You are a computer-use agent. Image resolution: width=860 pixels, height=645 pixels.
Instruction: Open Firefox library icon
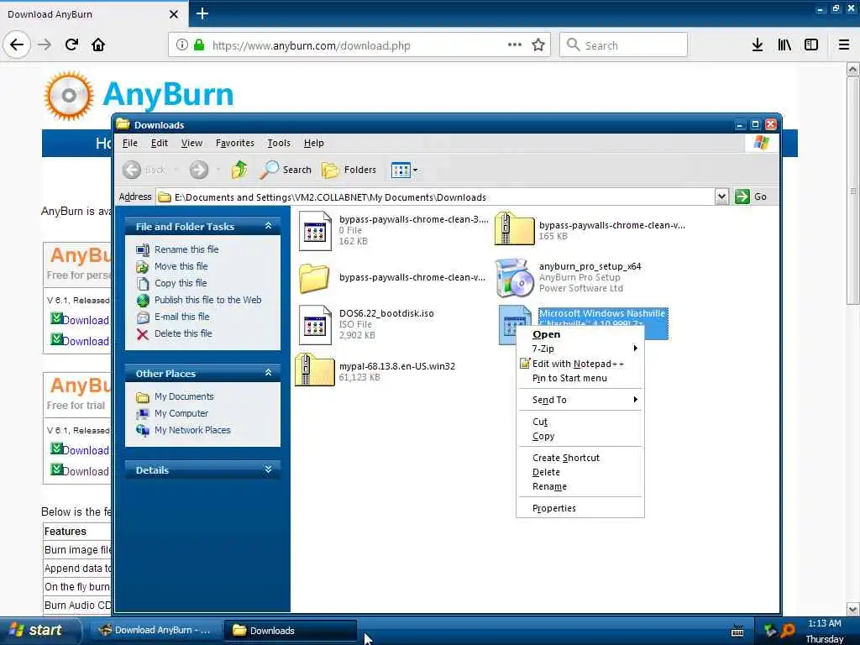[x=784, y=45]
